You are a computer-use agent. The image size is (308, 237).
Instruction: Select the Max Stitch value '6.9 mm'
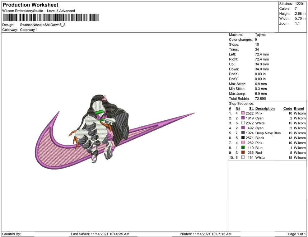pos(261,84)
